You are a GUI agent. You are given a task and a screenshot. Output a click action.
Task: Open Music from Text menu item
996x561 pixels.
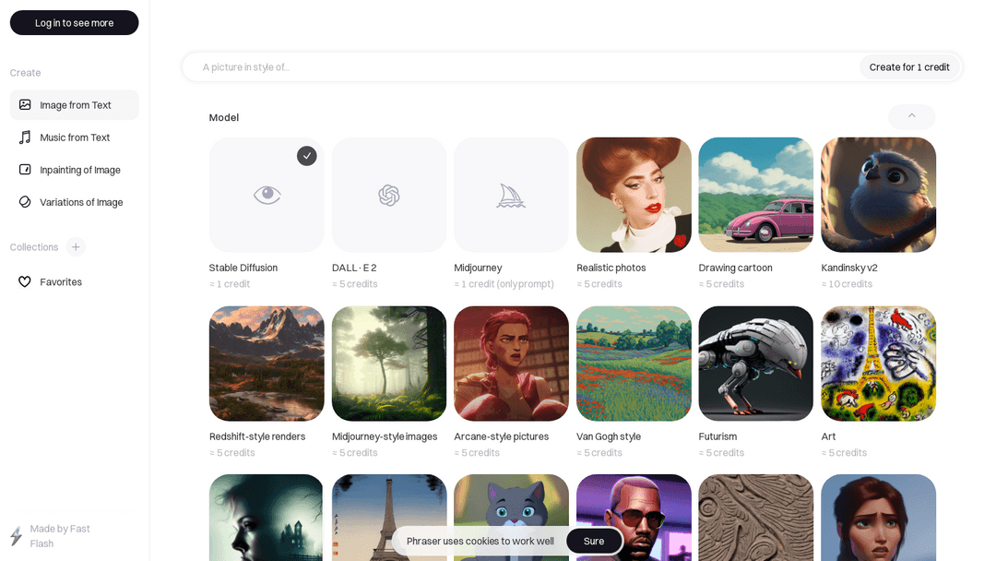pyautogui.click(x=75, y=137)
